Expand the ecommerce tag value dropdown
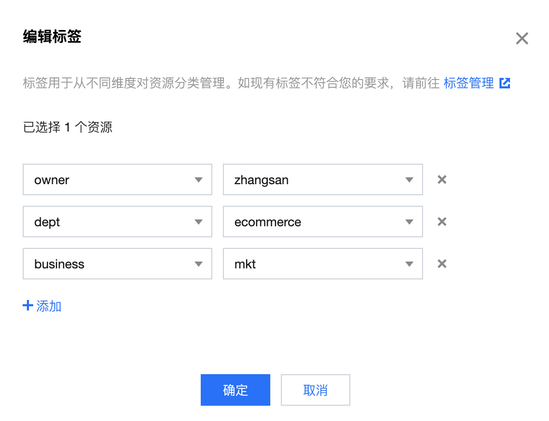 click(x=323, y=222)
